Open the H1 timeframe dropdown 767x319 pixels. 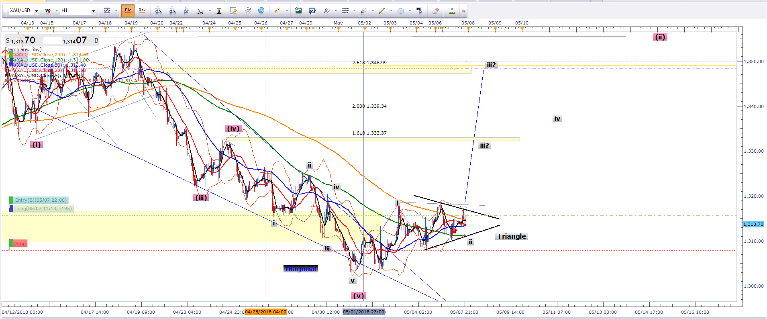(x=93, y=11)
